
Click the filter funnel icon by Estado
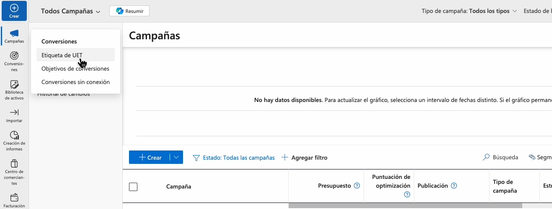(x=196, y=158)
